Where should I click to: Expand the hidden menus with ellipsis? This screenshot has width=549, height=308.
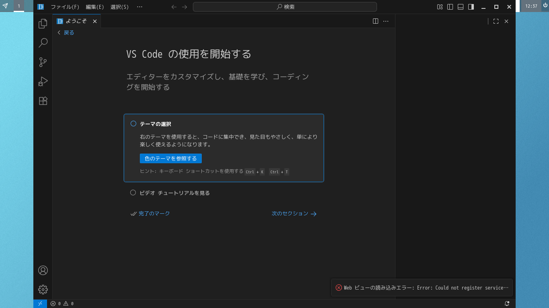[x=139, y=7]
